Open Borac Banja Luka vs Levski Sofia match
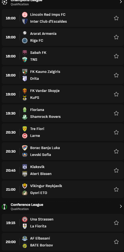Screen dimensions: 124x252 click(x=63, y=151)
